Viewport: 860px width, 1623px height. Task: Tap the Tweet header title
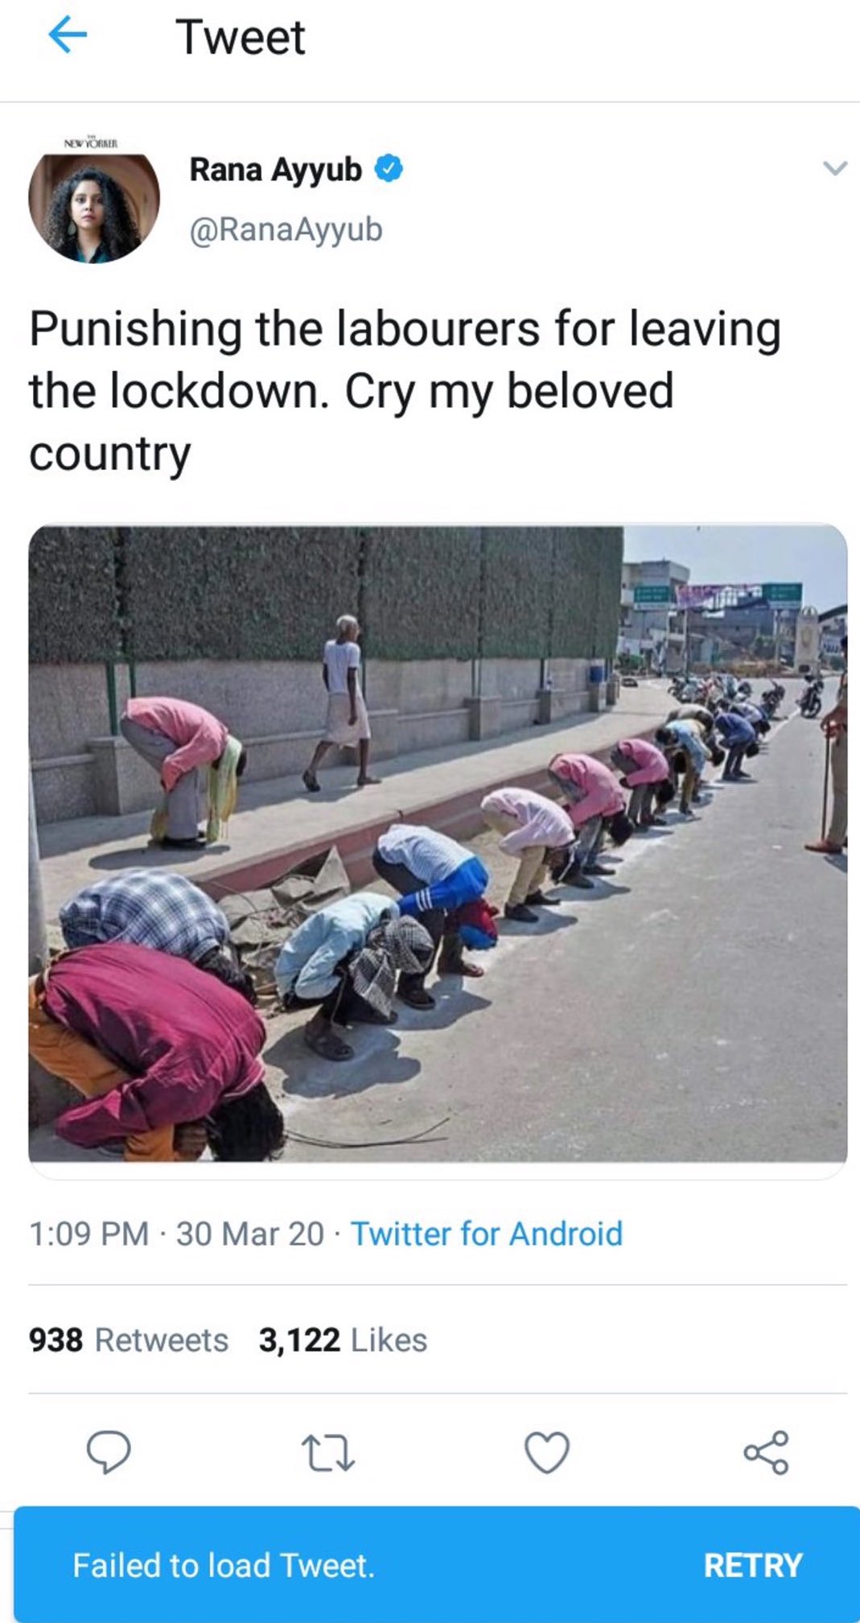click(x=241, y=37)
